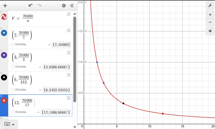Open the graph settings wrench
This screenshot has width=215, height=129.
pyautogui.click(x=210, y=5)
